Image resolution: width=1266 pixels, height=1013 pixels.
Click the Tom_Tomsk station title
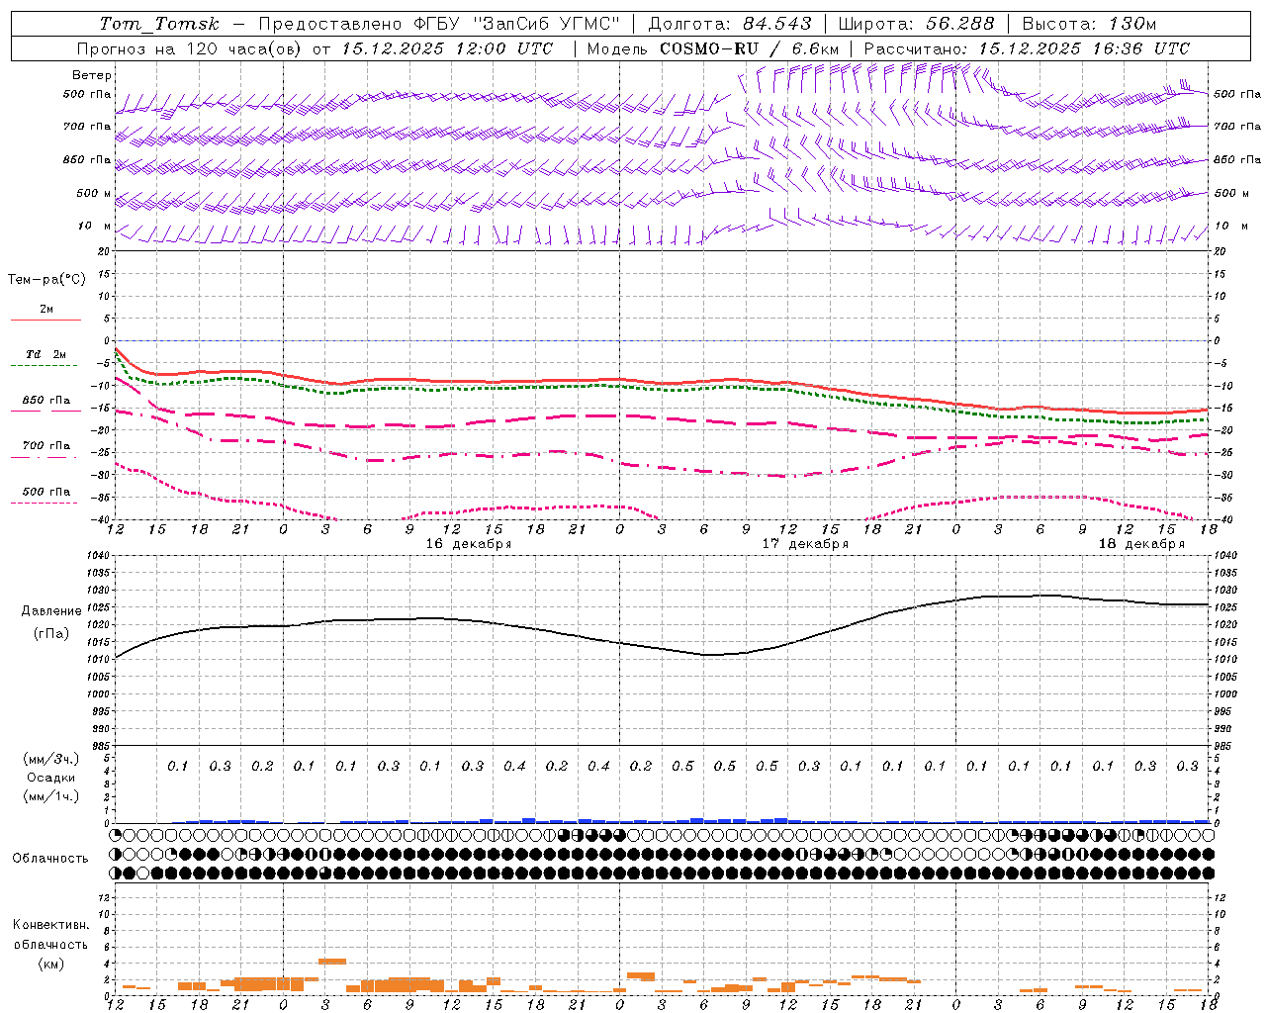159,24
